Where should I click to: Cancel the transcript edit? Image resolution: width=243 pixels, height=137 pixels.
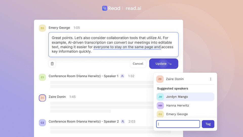tap(138, 64)
